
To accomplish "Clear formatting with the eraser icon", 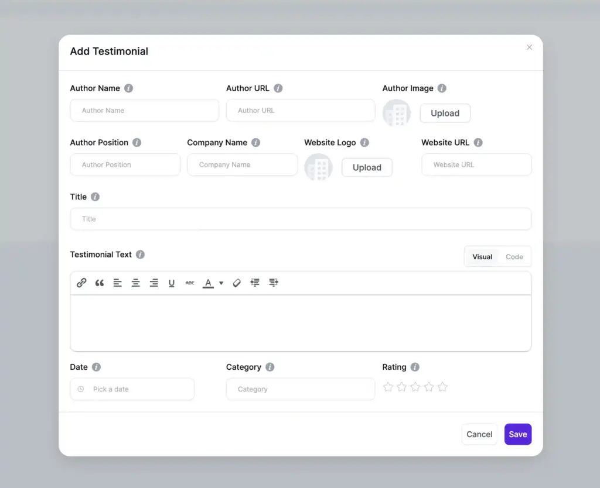I will tap(236, 283).
